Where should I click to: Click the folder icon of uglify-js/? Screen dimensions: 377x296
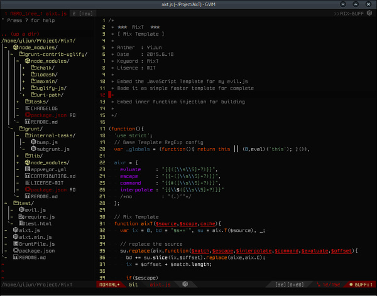[x=34, y=88]
